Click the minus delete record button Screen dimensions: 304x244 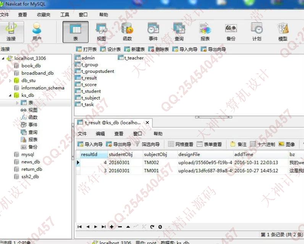pos(120,227)
